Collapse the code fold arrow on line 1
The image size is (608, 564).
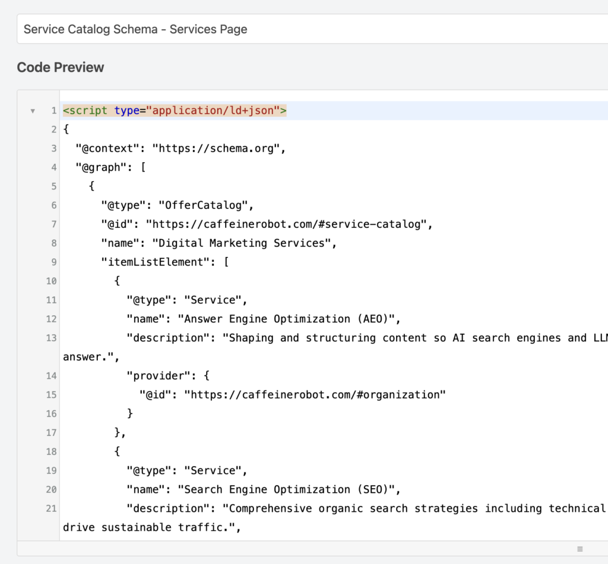click(33, 111)
